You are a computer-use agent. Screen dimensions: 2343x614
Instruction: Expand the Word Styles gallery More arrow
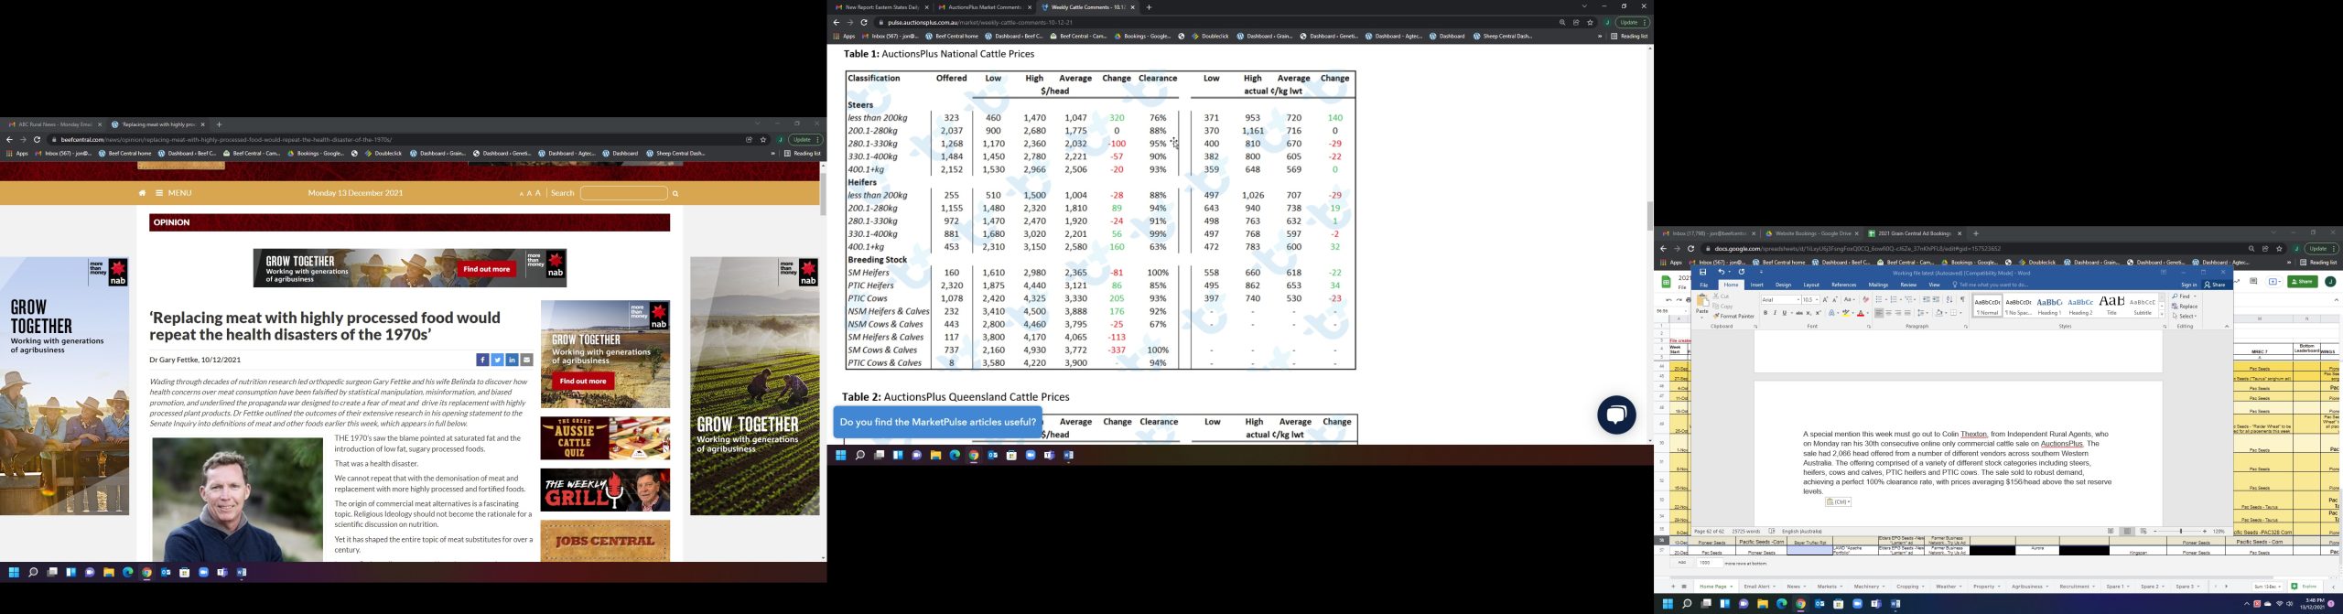coord(2162,314)
